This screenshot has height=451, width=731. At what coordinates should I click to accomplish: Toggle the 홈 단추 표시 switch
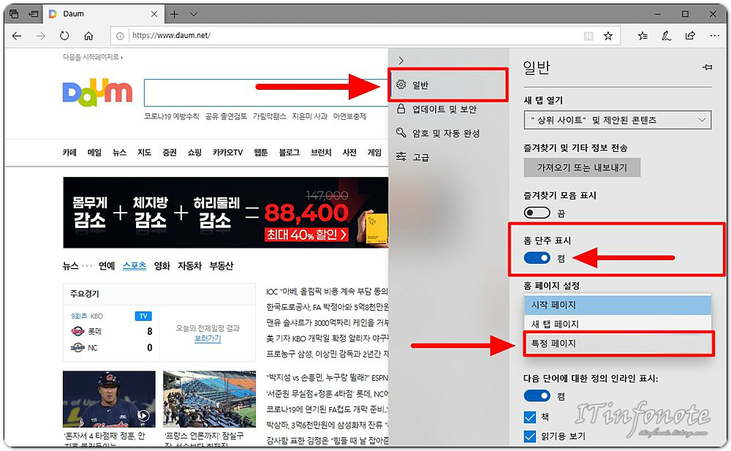click(537, 258)
